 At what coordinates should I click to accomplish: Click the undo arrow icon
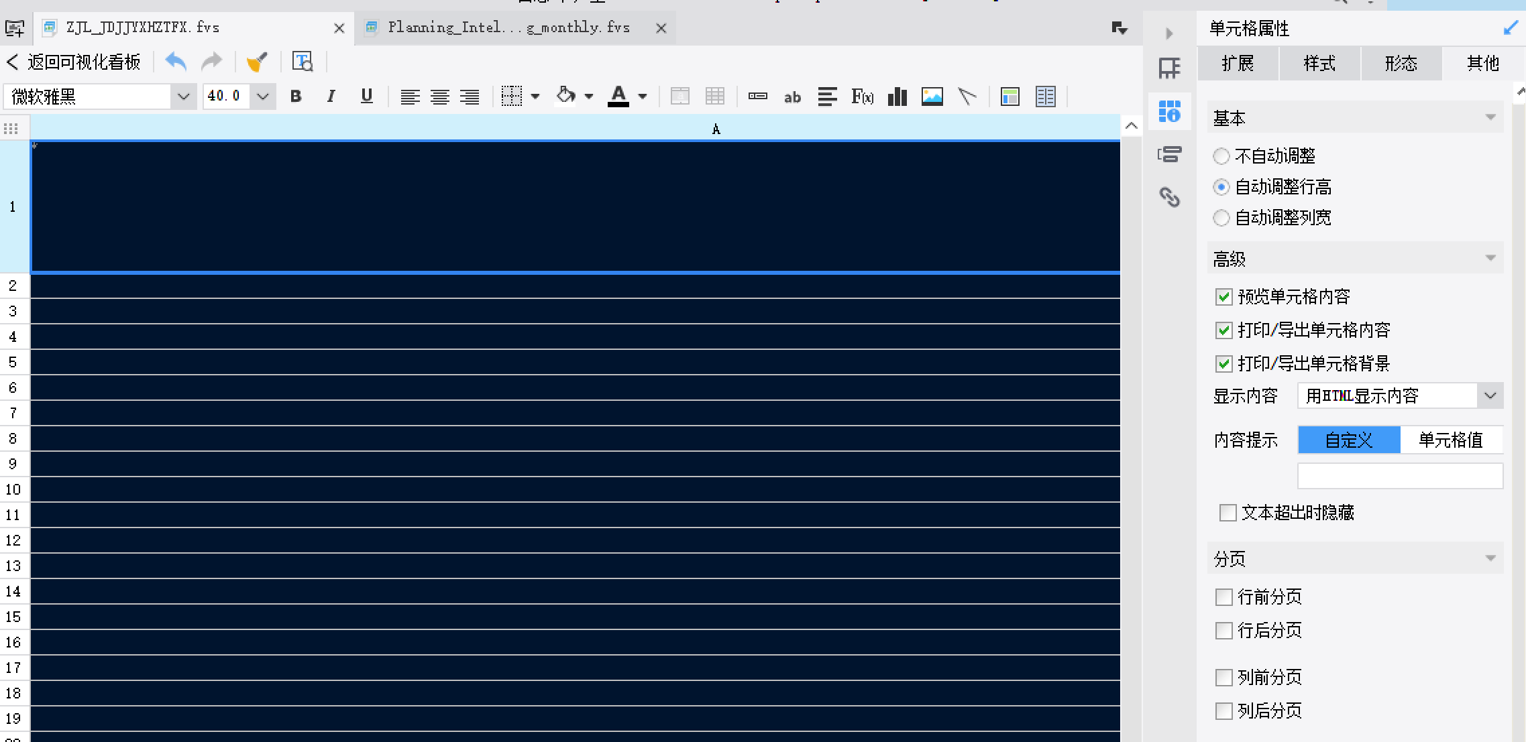[x=176, y=62]
